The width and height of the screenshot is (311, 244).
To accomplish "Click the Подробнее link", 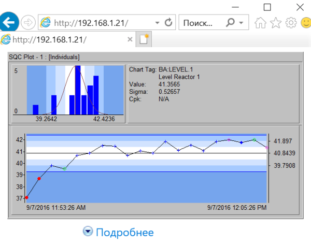I will [124, 232].
